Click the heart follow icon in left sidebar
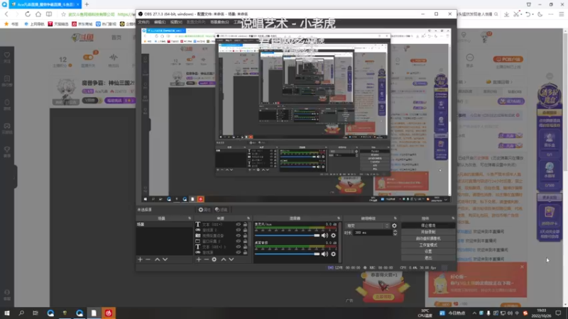The width and height of the screenshot is (568, 319). pos(7,55)
